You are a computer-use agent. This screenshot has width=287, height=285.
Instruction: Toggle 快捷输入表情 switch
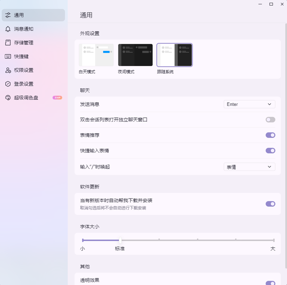tap(270, 150)
